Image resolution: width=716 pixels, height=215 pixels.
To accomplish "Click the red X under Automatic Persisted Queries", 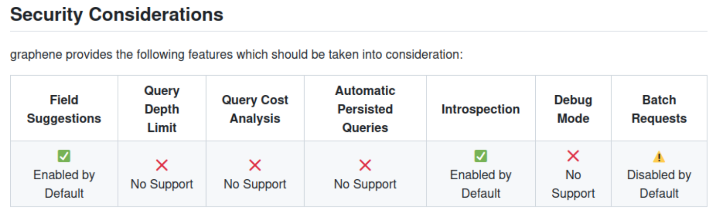I will (365, 165).
